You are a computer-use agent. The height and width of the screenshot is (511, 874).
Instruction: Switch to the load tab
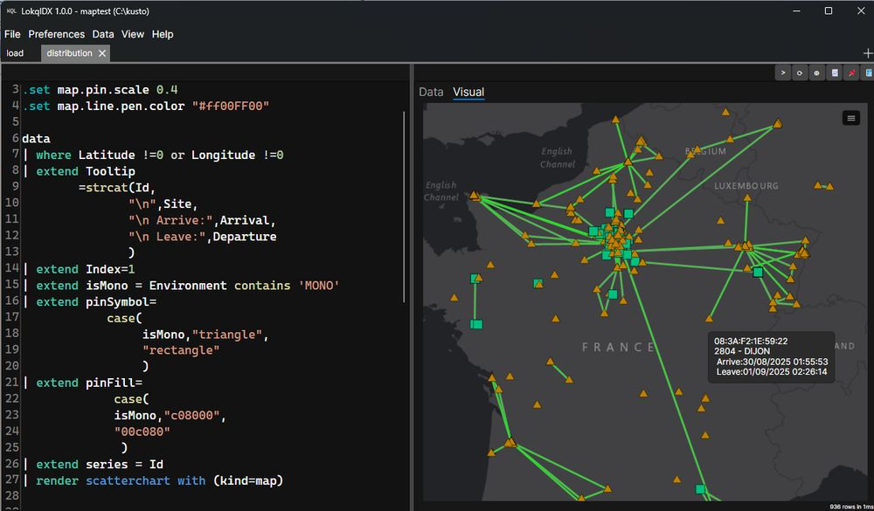tap(15, 53)
